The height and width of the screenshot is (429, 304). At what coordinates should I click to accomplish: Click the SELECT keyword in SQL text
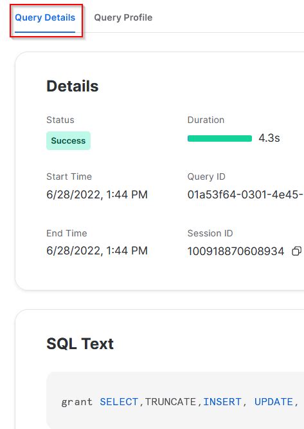(119, 402)
